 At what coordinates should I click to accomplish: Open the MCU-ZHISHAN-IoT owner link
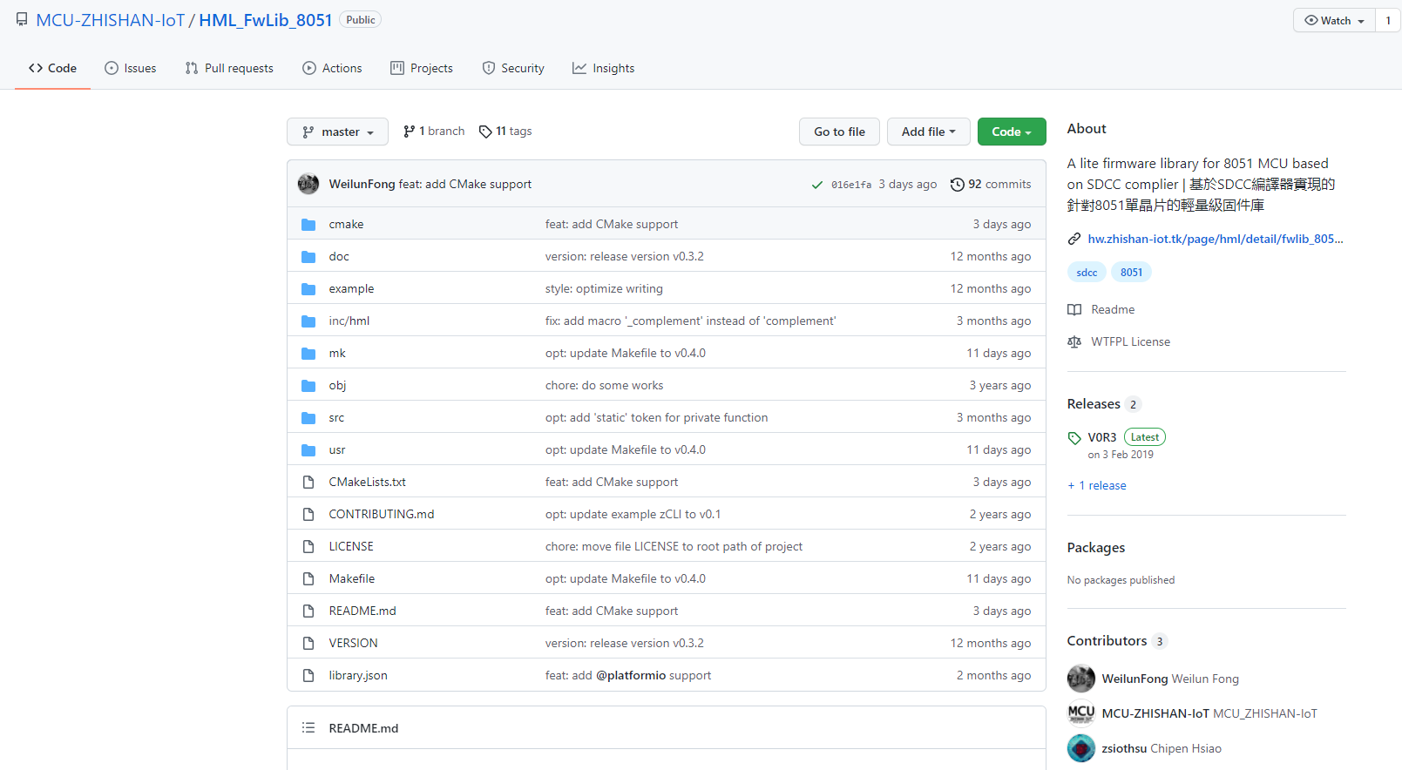[x=110, y=20]
